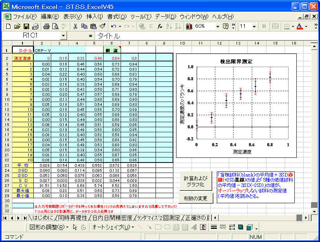The height and width of the screenshot is (242, 320).
Task: Choose a dash style in drawing toolbar
Action: 223,227
